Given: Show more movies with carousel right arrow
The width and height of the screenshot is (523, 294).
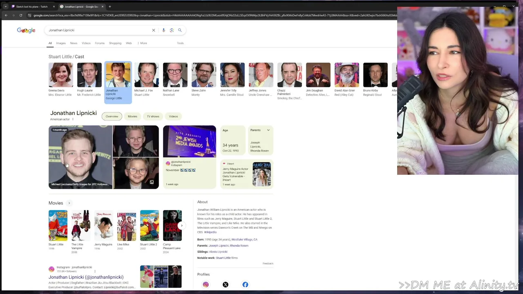Looking at the screenshot, I should [x=182, y=225].
